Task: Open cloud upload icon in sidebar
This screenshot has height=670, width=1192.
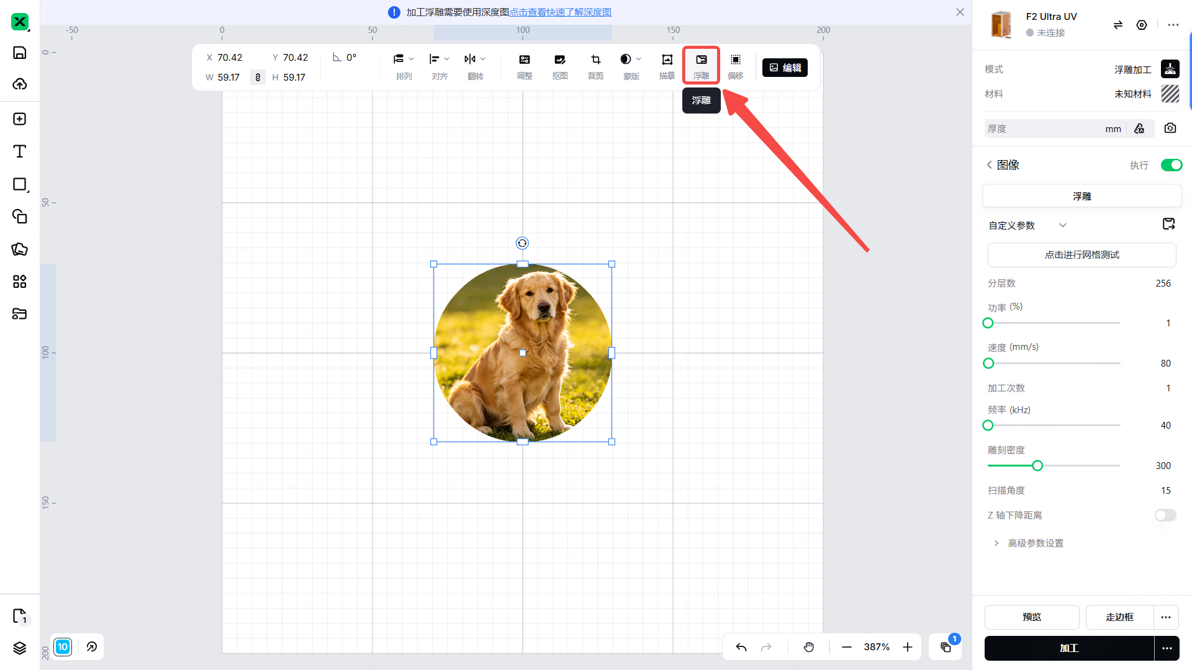Action: pyautogui.click(x=20, y=84)
